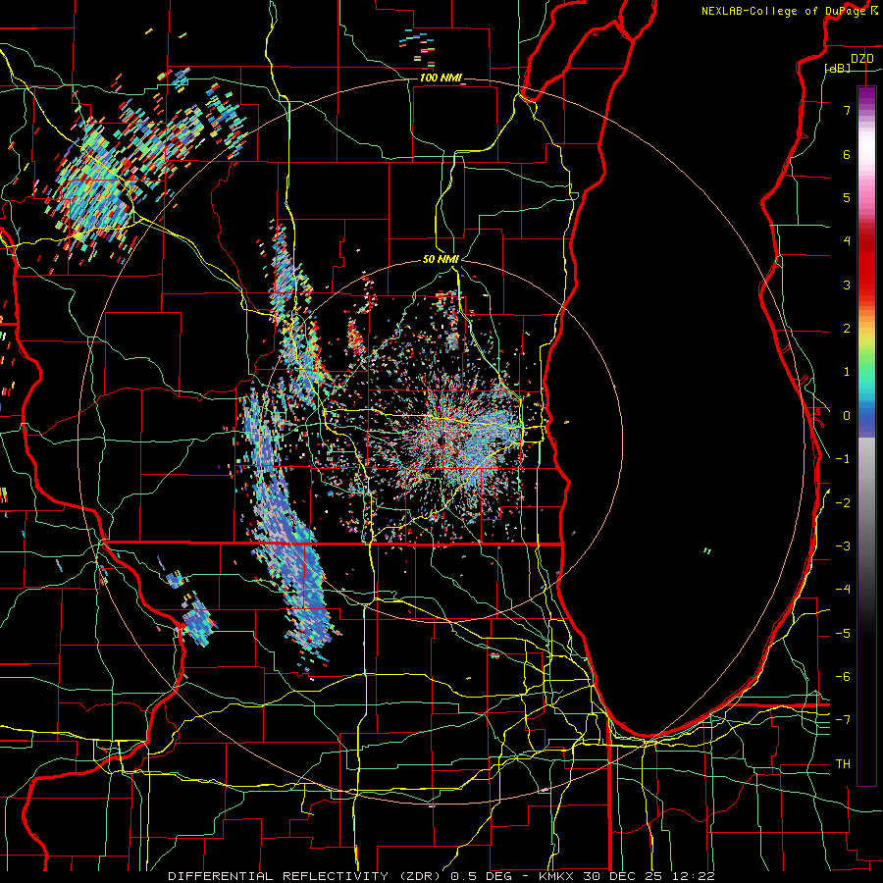Click the radar site center dot
This screenshot has width=883, height=883.
coord(441,442)
